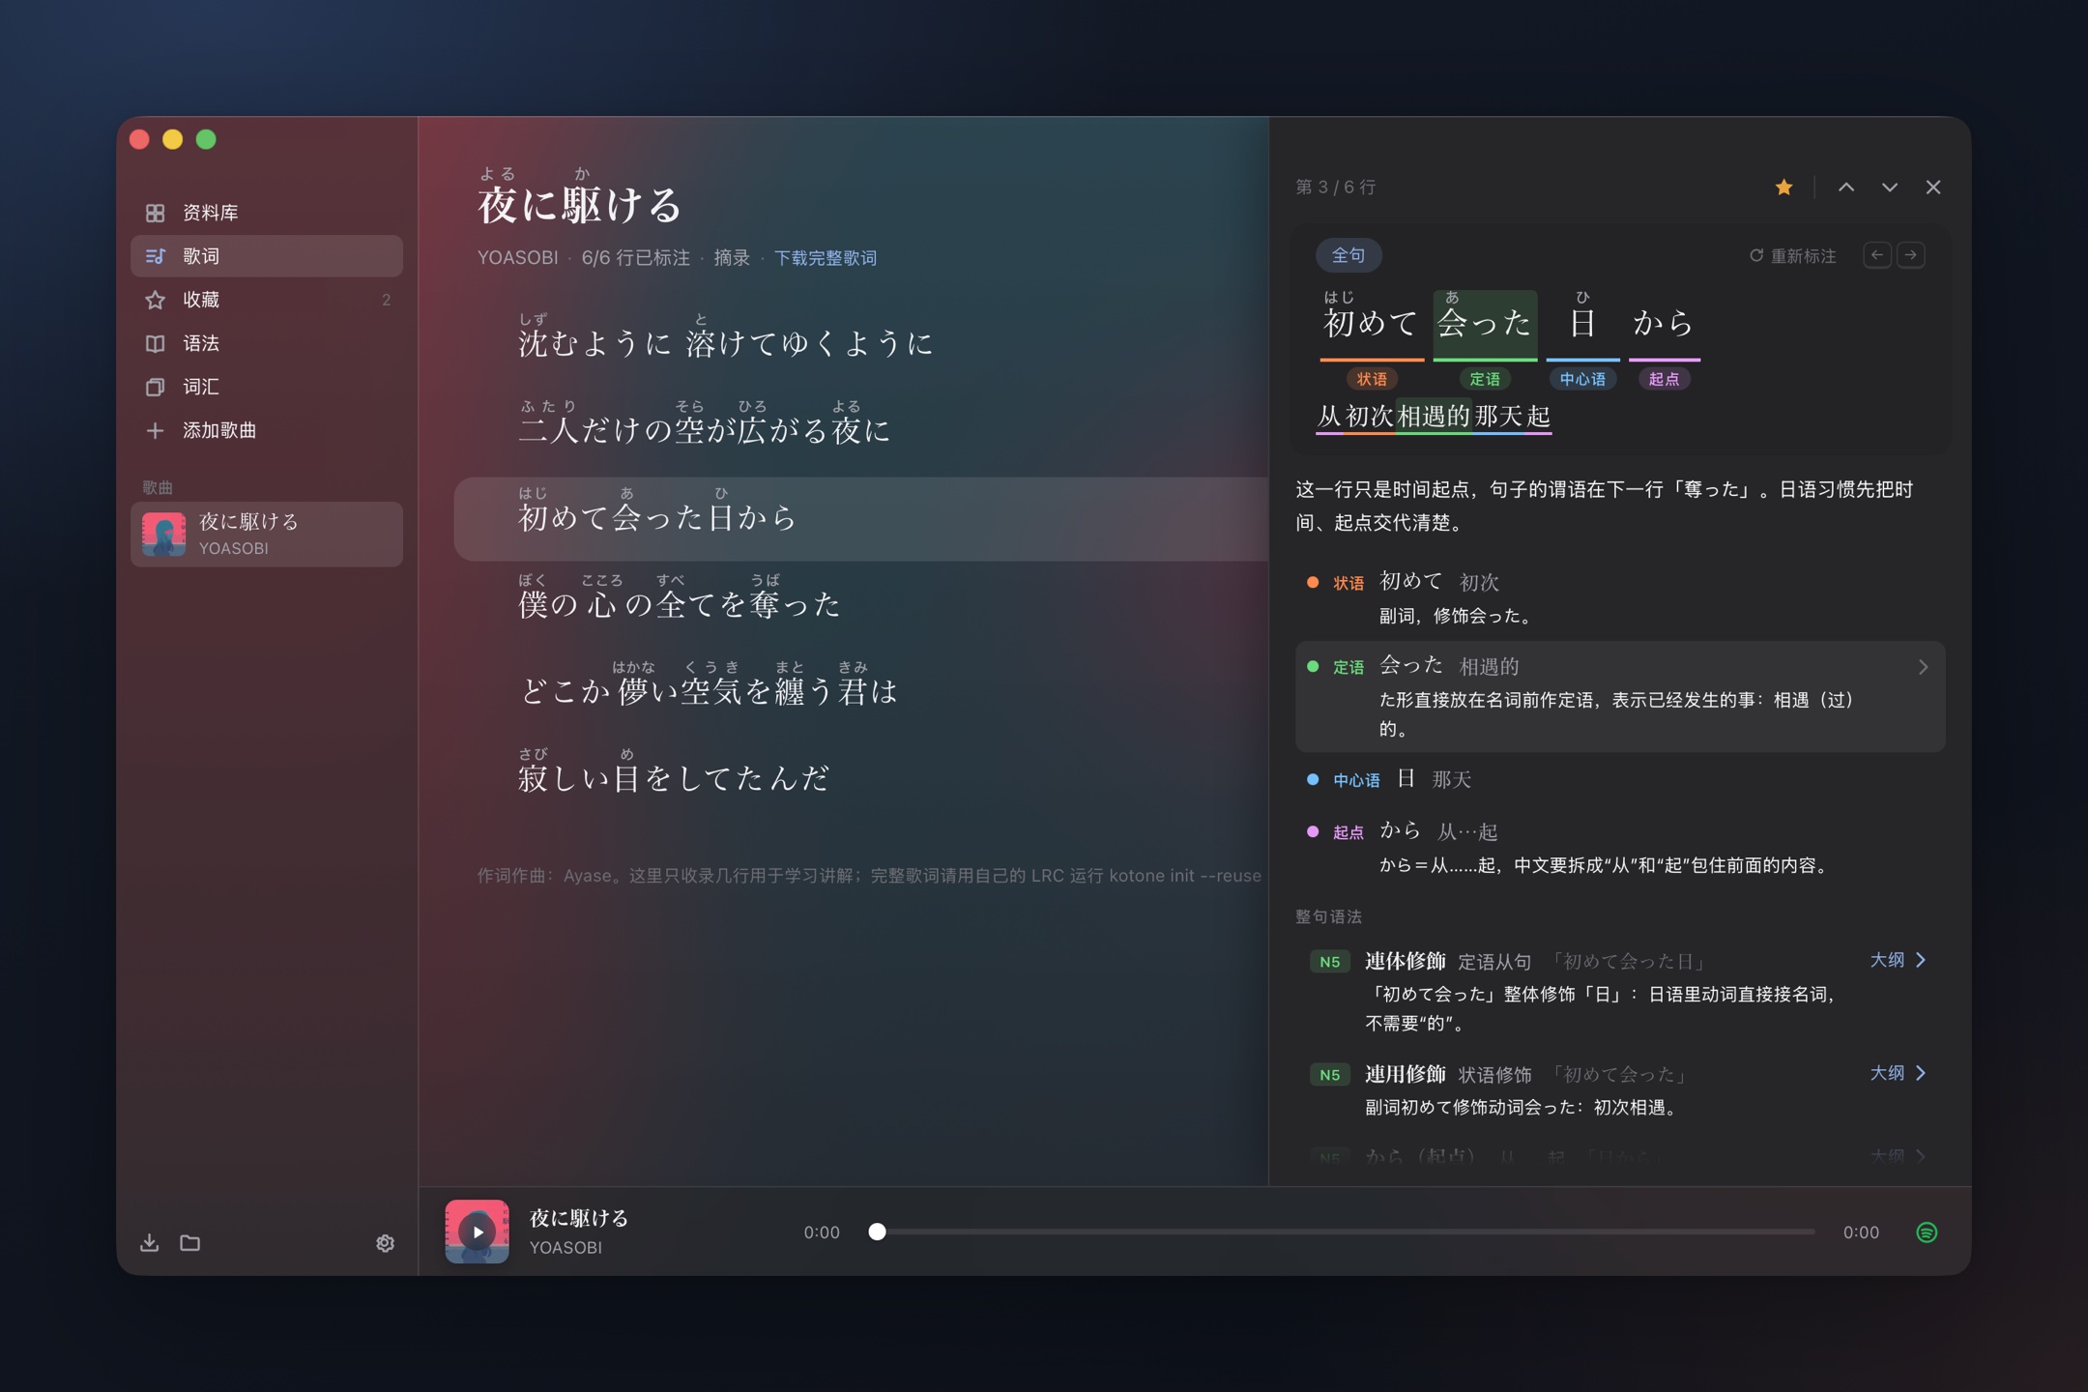Go to previous line with up chevron
2088x1392 pixels.
tap(1845, 188)
